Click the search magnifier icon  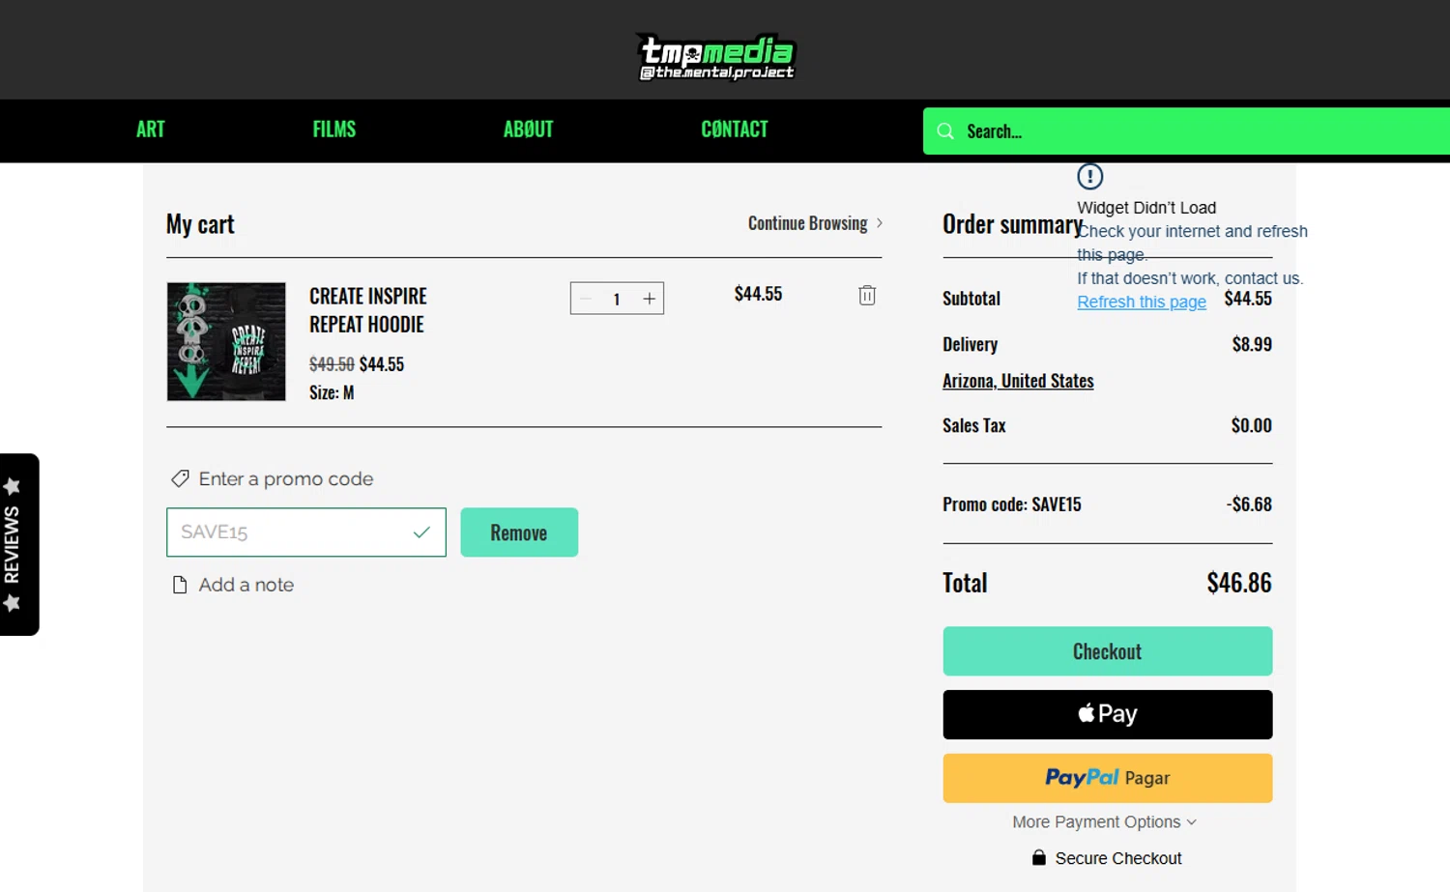945,131
